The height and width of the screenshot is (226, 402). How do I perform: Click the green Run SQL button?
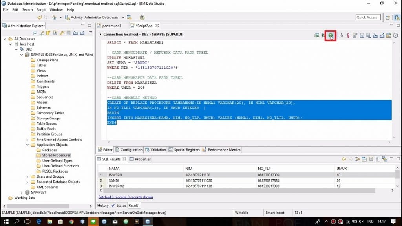pyautogui.click(x=331, y=36)
